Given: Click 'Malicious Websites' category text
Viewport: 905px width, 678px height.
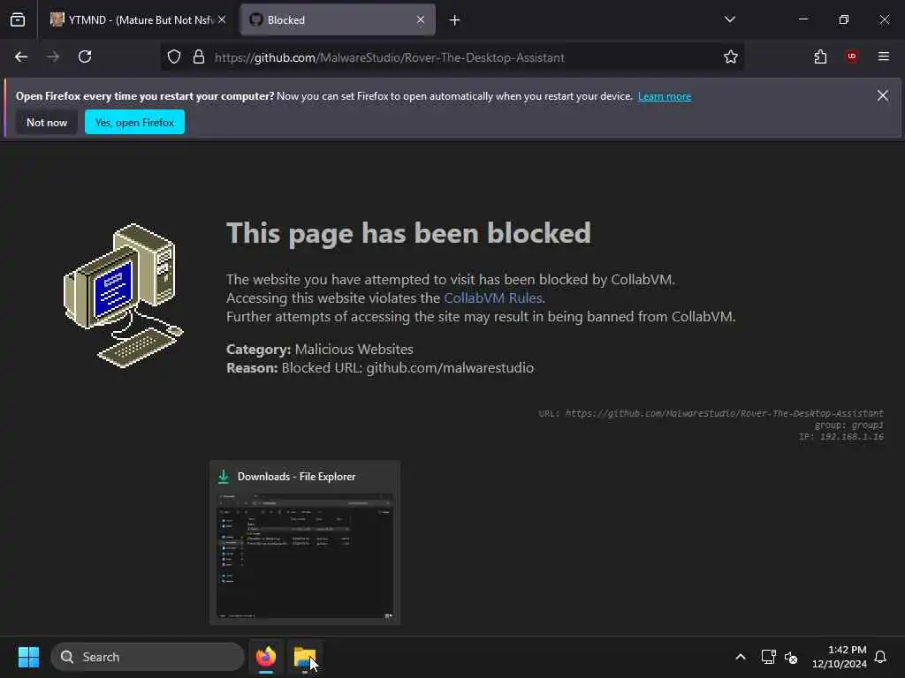Looking at the screenshot, I should pyautogui.click(x=354, y=350).
